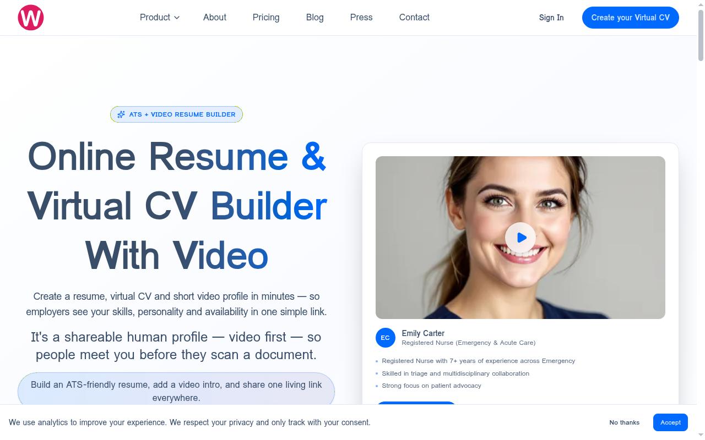This screenshot has width=705, height=440.
Task: Open the Blog link
Action: [x=315, y=18]
